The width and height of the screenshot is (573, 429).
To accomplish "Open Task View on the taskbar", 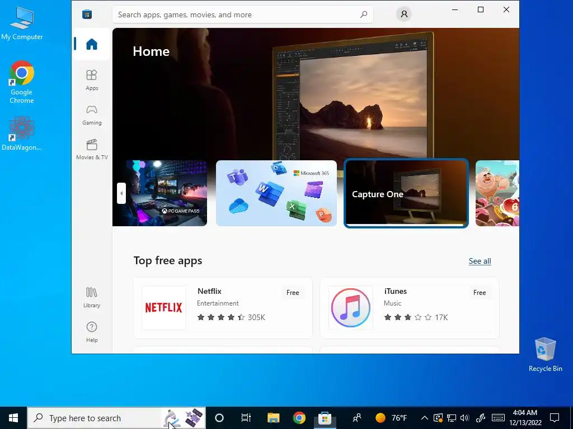I will 246,418.
